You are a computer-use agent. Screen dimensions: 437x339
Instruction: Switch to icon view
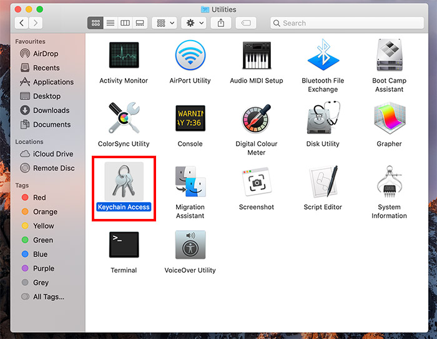[96, 23]
